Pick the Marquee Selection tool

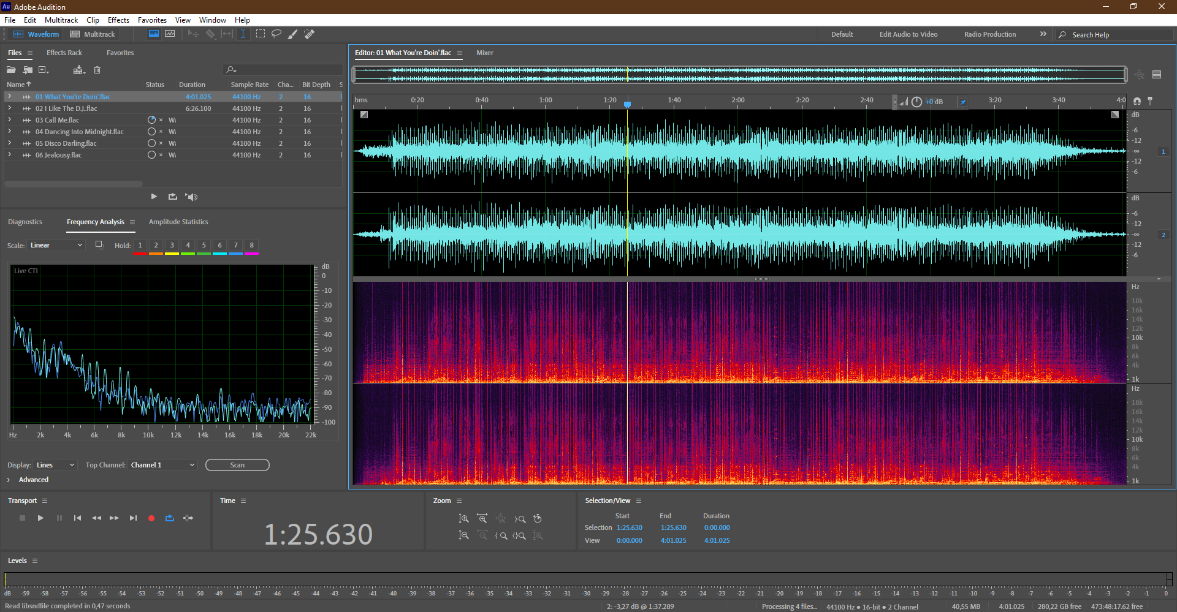tap(261, 34)
